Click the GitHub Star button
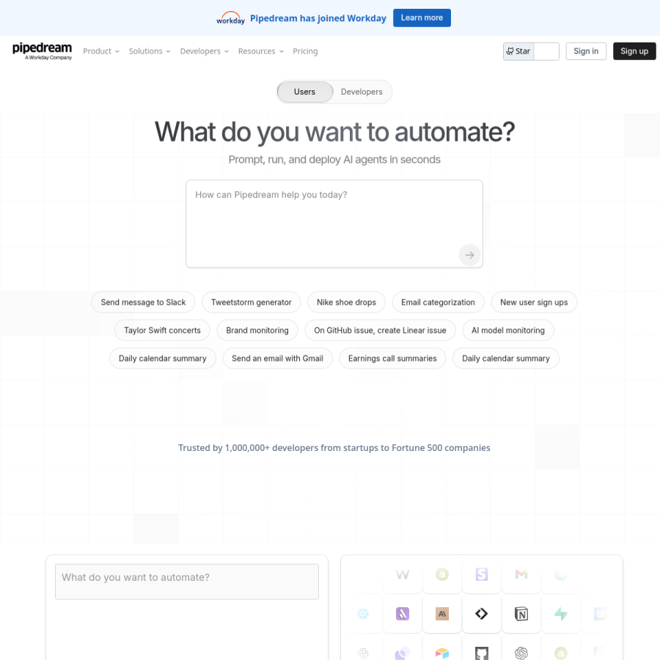Image resolution: width=660 pixels, height=660 pixels. coord(518,51)
